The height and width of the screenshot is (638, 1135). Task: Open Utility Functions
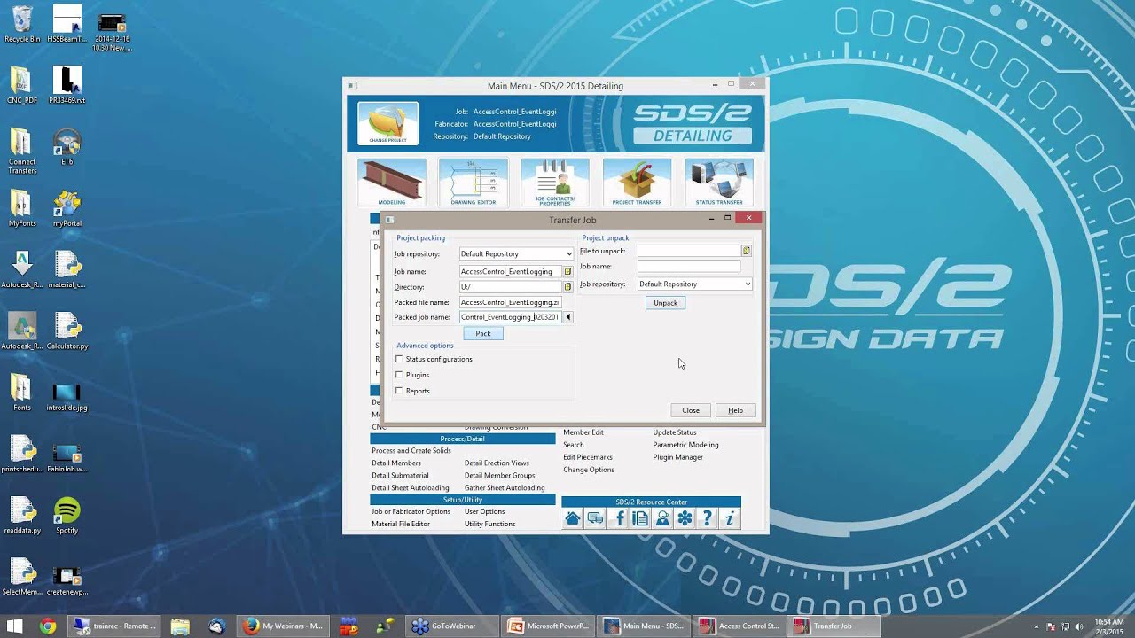489,524
